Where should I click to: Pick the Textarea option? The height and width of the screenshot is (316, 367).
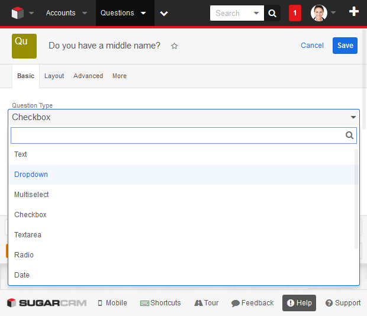point(183,235)
